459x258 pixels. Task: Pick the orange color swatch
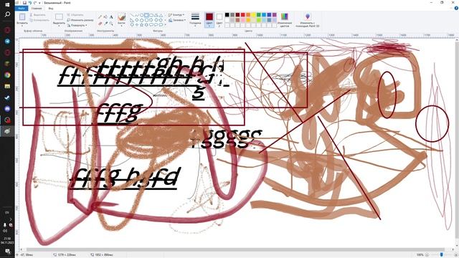pos(248,14)
